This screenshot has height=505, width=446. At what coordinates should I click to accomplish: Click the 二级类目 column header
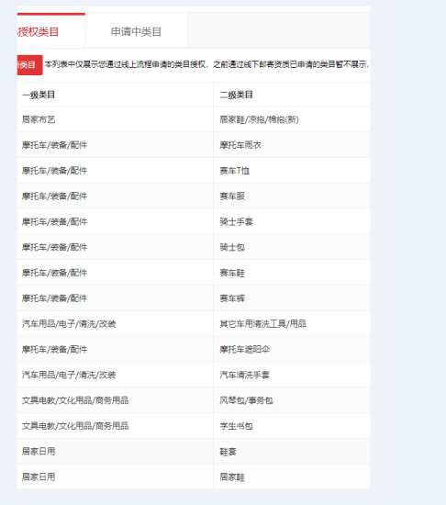[236, 95]
